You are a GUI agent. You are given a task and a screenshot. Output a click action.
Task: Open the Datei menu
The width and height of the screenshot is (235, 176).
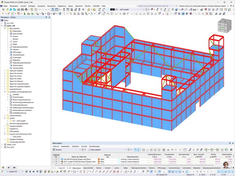pos(6,6)
